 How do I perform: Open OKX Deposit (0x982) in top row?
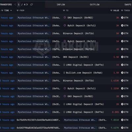[x=80, y=17]
